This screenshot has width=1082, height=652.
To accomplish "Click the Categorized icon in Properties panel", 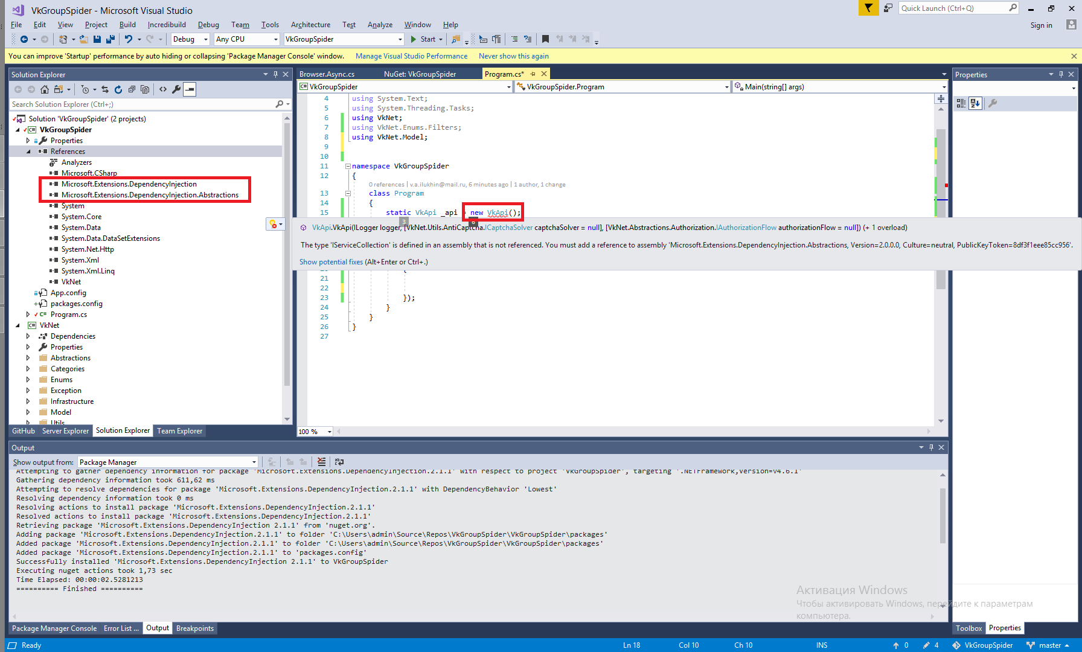I will pyautogui.click(x=961, y=103).
